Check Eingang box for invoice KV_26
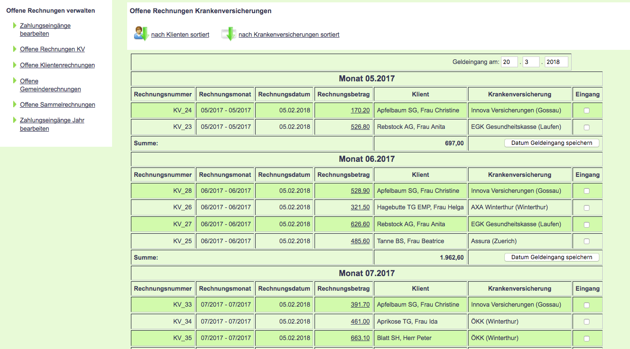 [586, 207]
